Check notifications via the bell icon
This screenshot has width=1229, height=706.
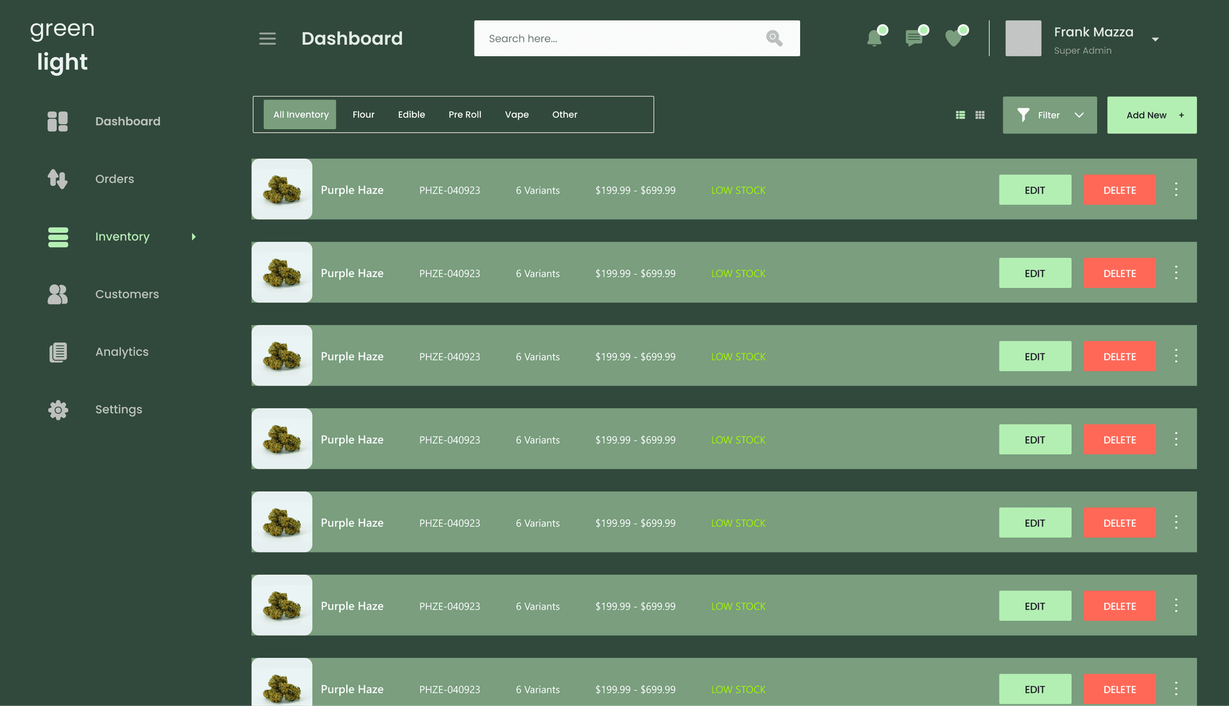pos(874,38)
